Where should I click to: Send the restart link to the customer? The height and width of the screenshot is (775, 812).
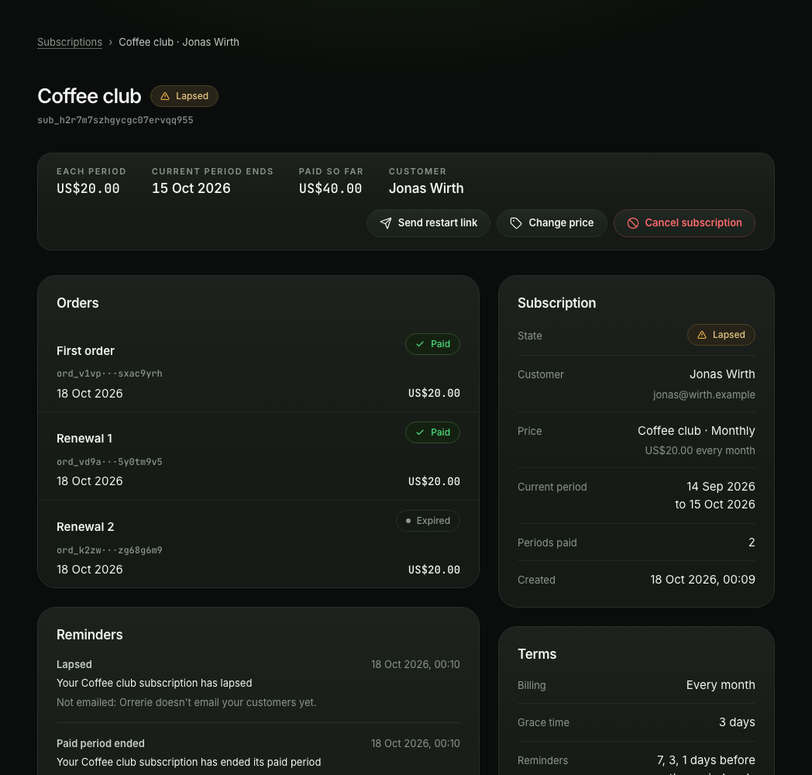coord(428,223)
